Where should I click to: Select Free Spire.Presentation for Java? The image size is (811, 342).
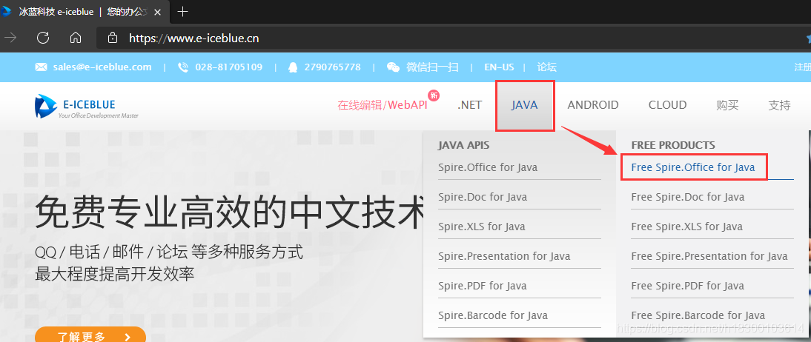pos(709,255)
